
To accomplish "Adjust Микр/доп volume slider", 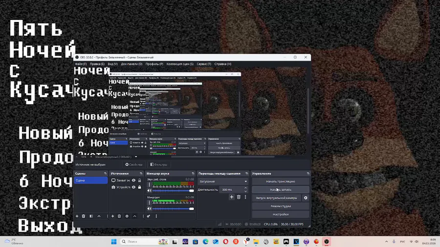I will (173, 208).
